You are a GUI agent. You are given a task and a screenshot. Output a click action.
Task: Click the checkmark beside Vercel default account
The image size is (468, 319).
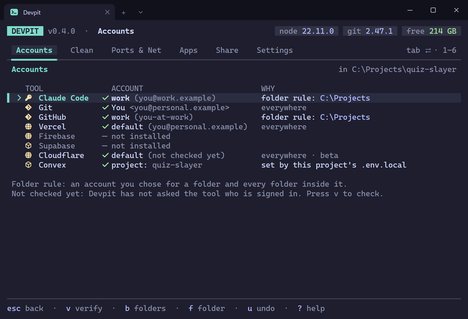click(105, 127)
